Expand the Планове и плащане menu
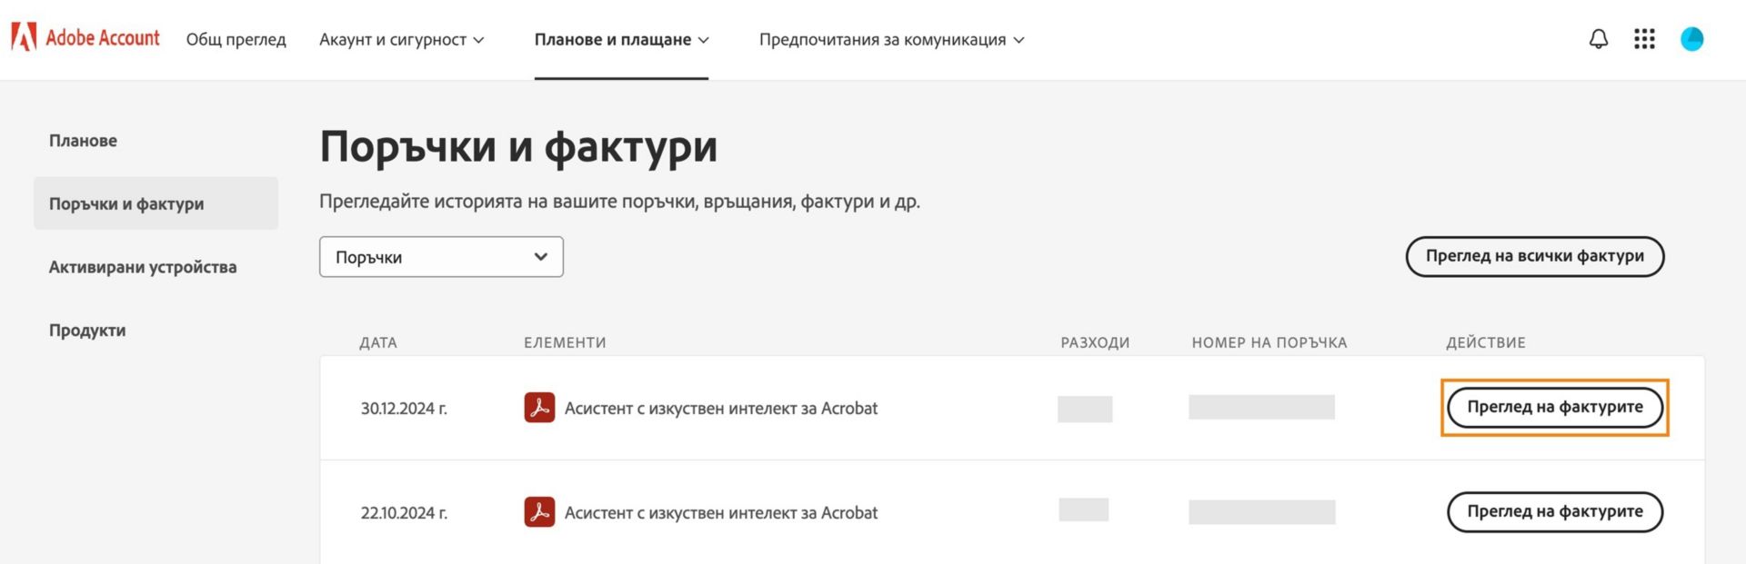 pyautogui.click(x=621, y=40)
